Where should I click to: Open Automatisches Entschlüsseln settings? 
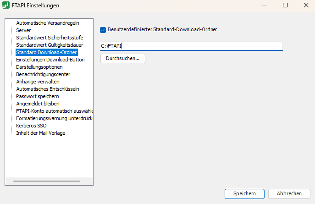tap(48, 89)
